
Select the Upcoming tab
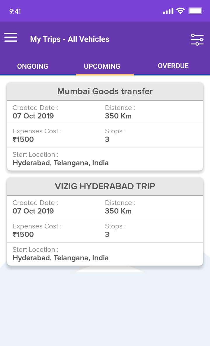[x=102, y=66]
